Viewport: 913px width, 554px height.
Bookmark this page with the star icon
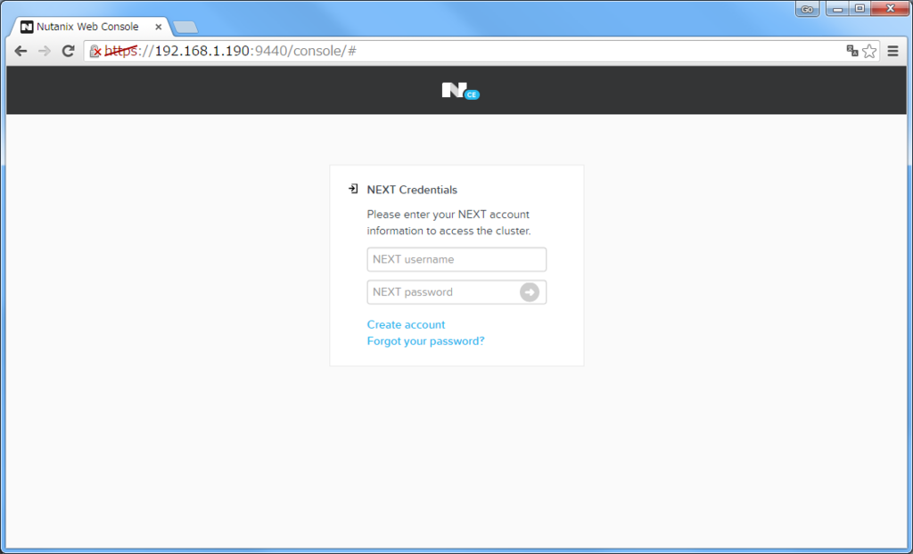(x=869, y=51)
